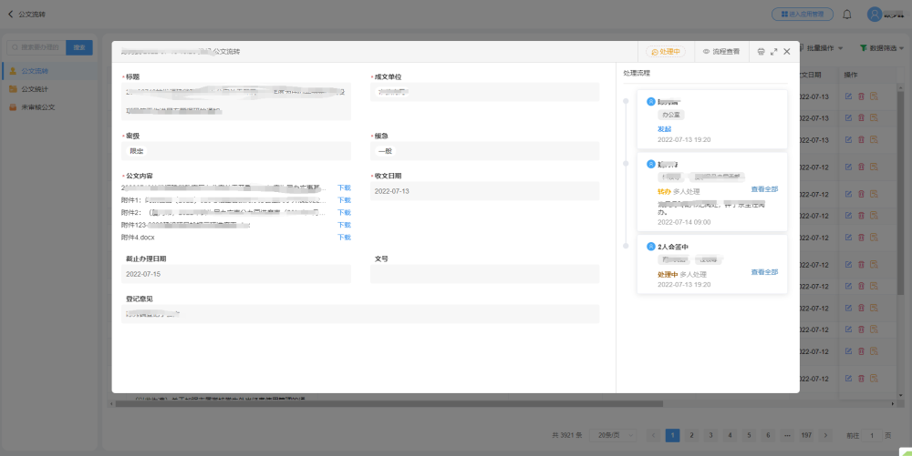
Task: Click delete icon in first table row
Action: coord(861,96)
